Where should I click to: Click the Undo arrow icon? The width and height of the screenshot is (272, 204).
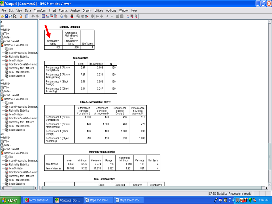pos(33,16)
